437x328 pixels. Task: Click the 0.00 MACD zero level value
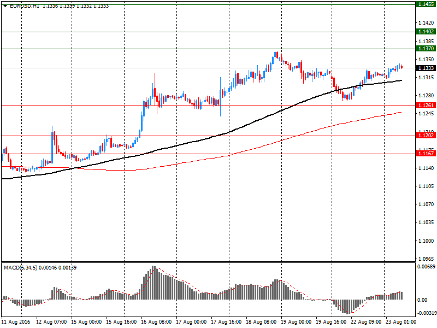tap(422, 300)
